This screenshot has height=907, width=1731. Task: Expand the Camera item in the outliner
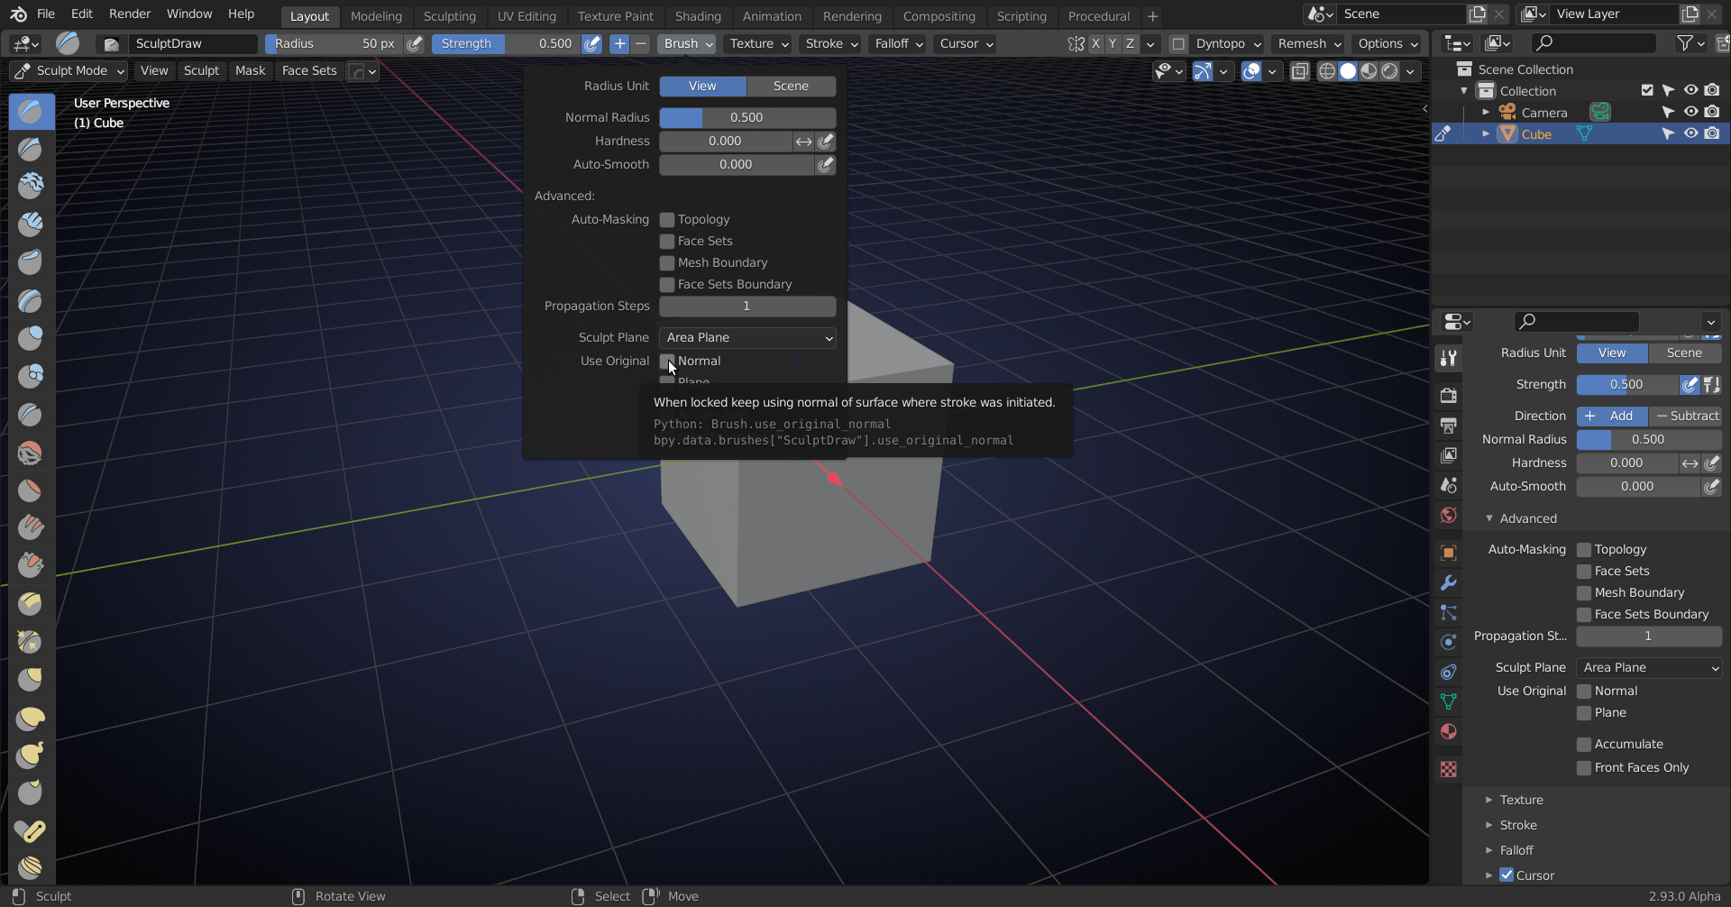pyautogui.click(x=1487, y=112)
